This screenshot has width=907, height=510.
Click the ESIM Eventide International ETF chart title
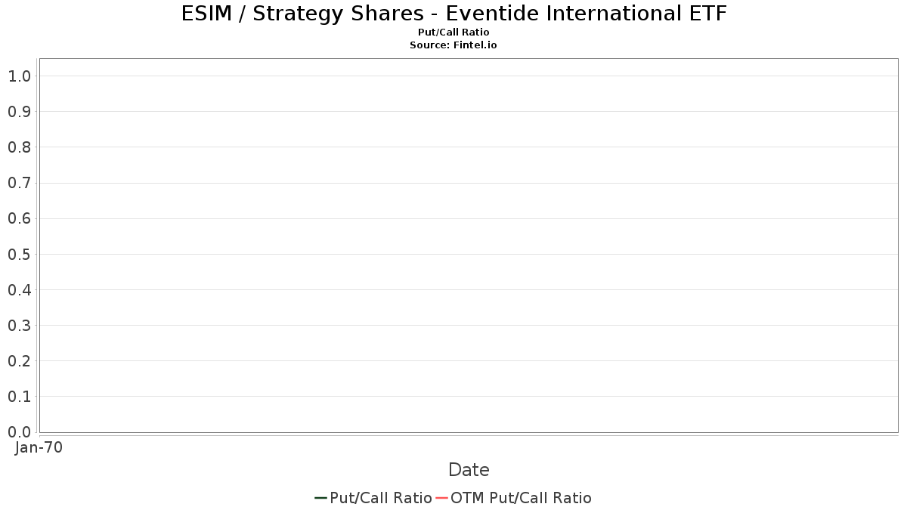453,14
